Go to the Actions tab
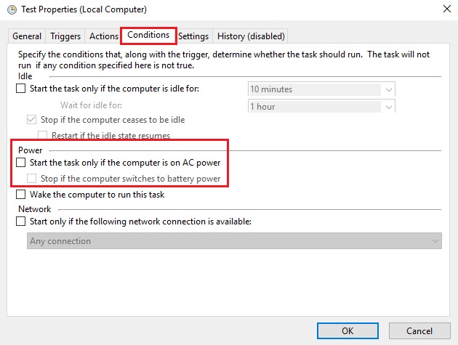 coord(104,36)
